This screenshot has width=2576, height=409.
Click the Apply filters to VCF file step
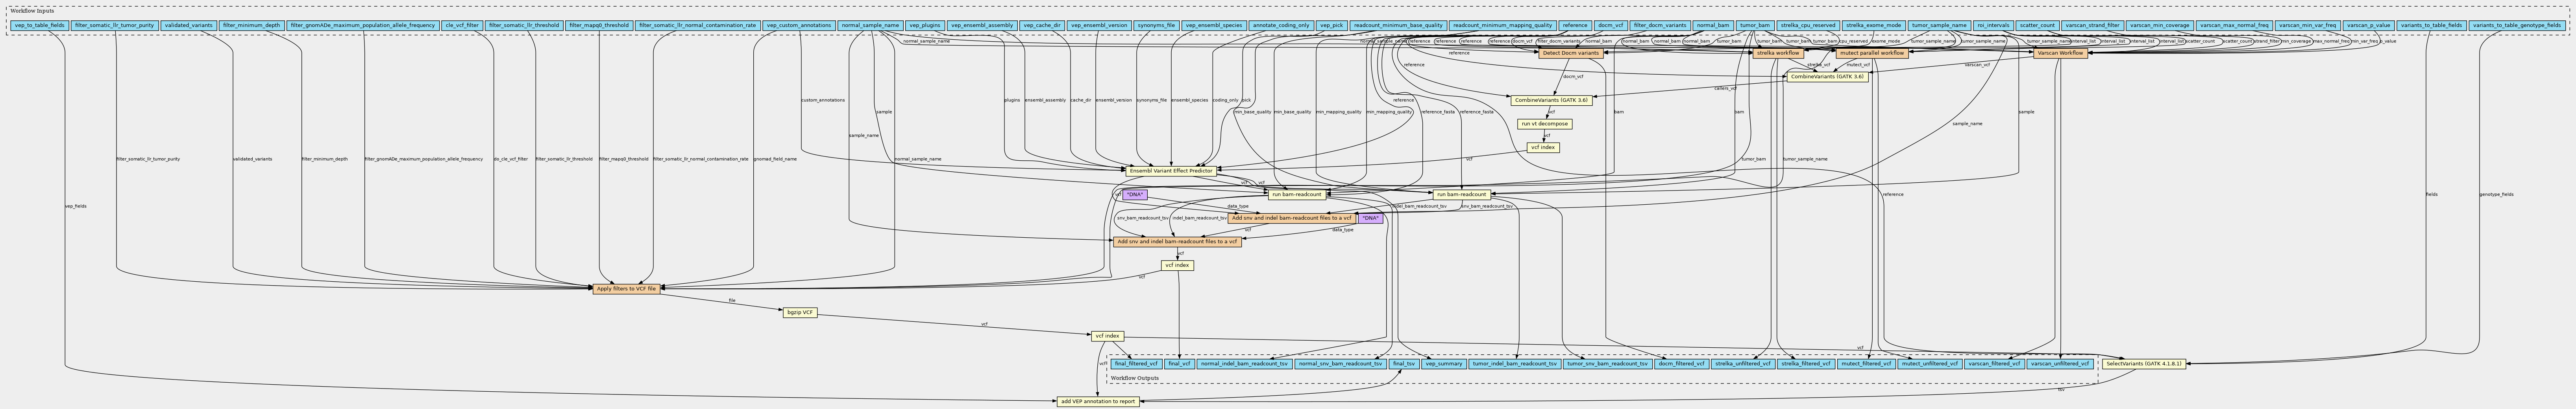tap(626, 288)
